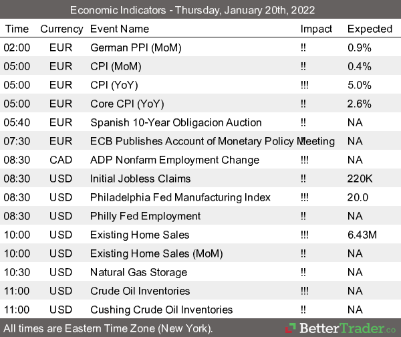This screenshot has width=401, height=337.
Task: Select the Existing Home Sales (MoM) event
Action: (156, 253)
